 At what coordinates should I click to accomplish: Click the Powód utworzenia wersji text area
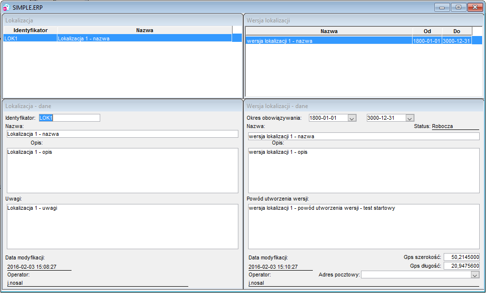363,226
